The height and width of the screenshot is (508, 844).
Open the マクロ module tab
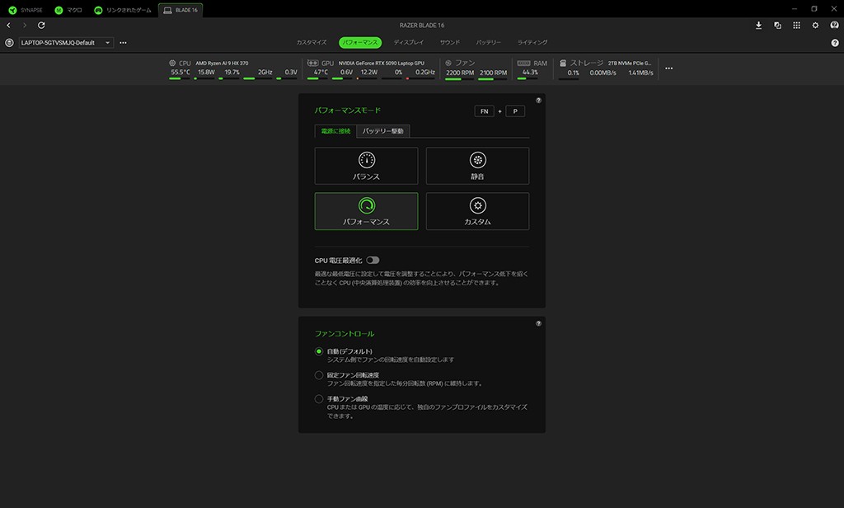click(x=68, y=10)
